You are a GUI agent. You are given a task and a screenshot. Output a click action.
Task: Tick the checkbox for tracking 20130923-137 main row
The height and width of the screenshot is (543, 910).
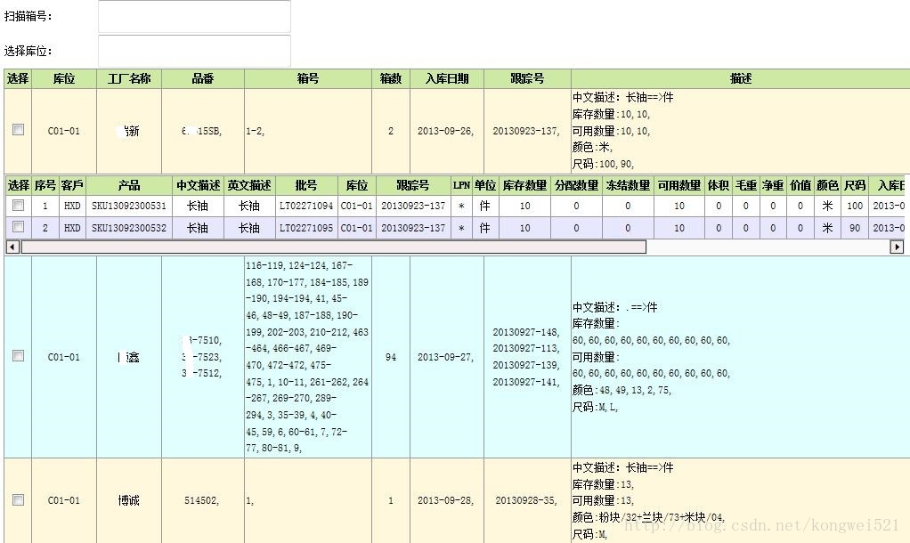[18, 130]
